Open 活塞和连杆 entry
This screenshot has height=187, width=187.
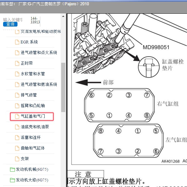[31, 137]
